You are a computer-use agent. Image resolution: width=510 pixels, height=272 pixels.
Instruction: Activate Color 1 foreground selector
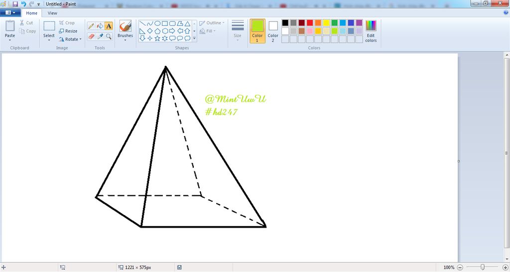[x=257, y=31]
